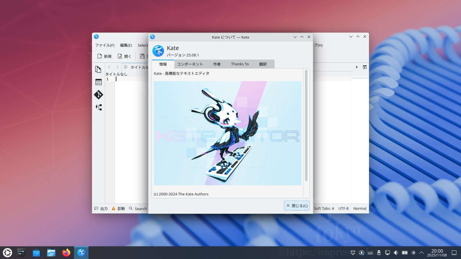
Task: Click the Kate mascot image in the dialog
Action: click(228, 133)
